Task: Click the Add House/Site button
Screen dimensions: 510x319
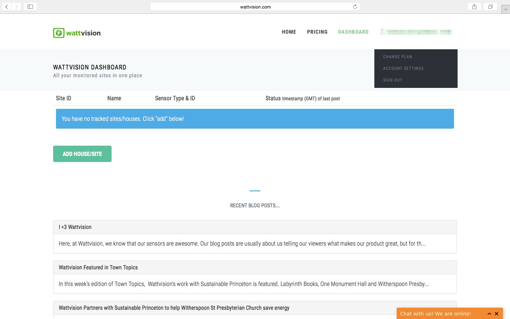Action: pyautogui.click(x=82, y=154)
